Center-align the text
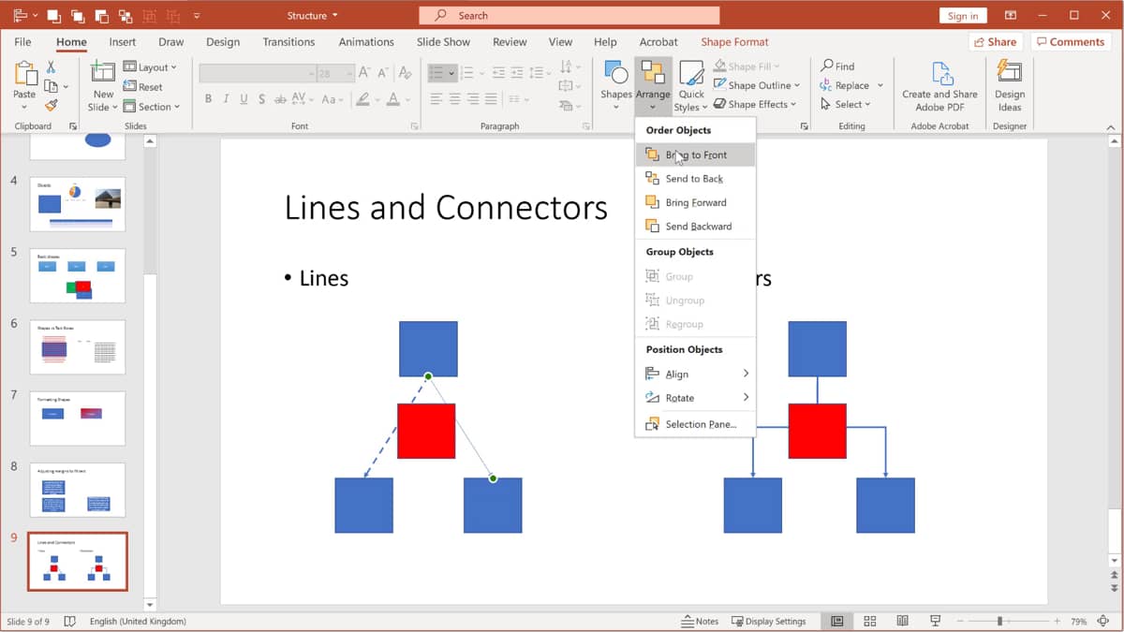Screen dimensions: 1124x632 454,99
